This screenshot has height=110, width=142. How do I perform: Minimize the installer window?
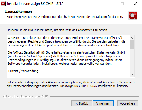point(109,4)
